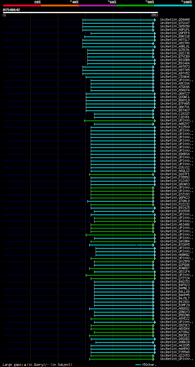195x367 pixels.
Task: Select the UniRef100_Q9FEF8 label
Action: coord(175,33)
